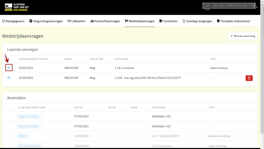Click the Veldrijden U15 category cell
This screenshot has height=149, width=264.
[161, 116]
